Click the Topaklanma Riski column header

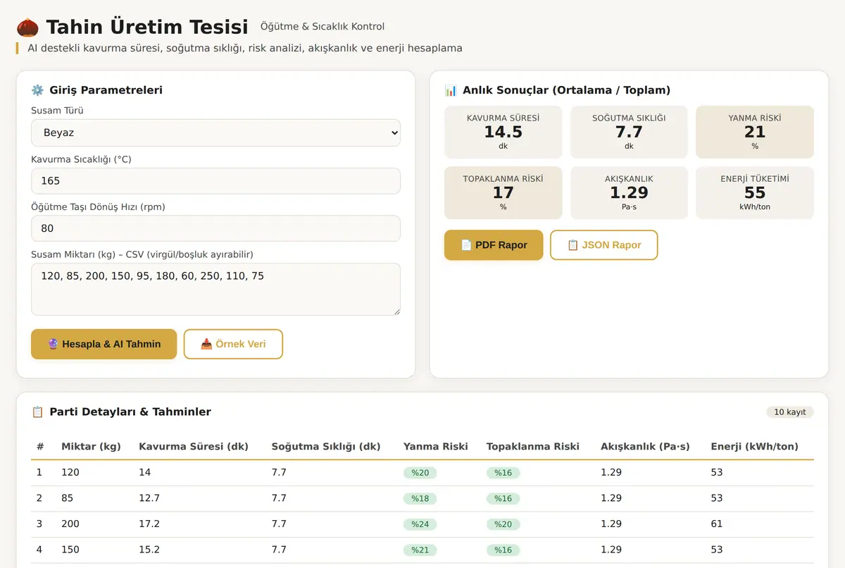pos(533,446)
